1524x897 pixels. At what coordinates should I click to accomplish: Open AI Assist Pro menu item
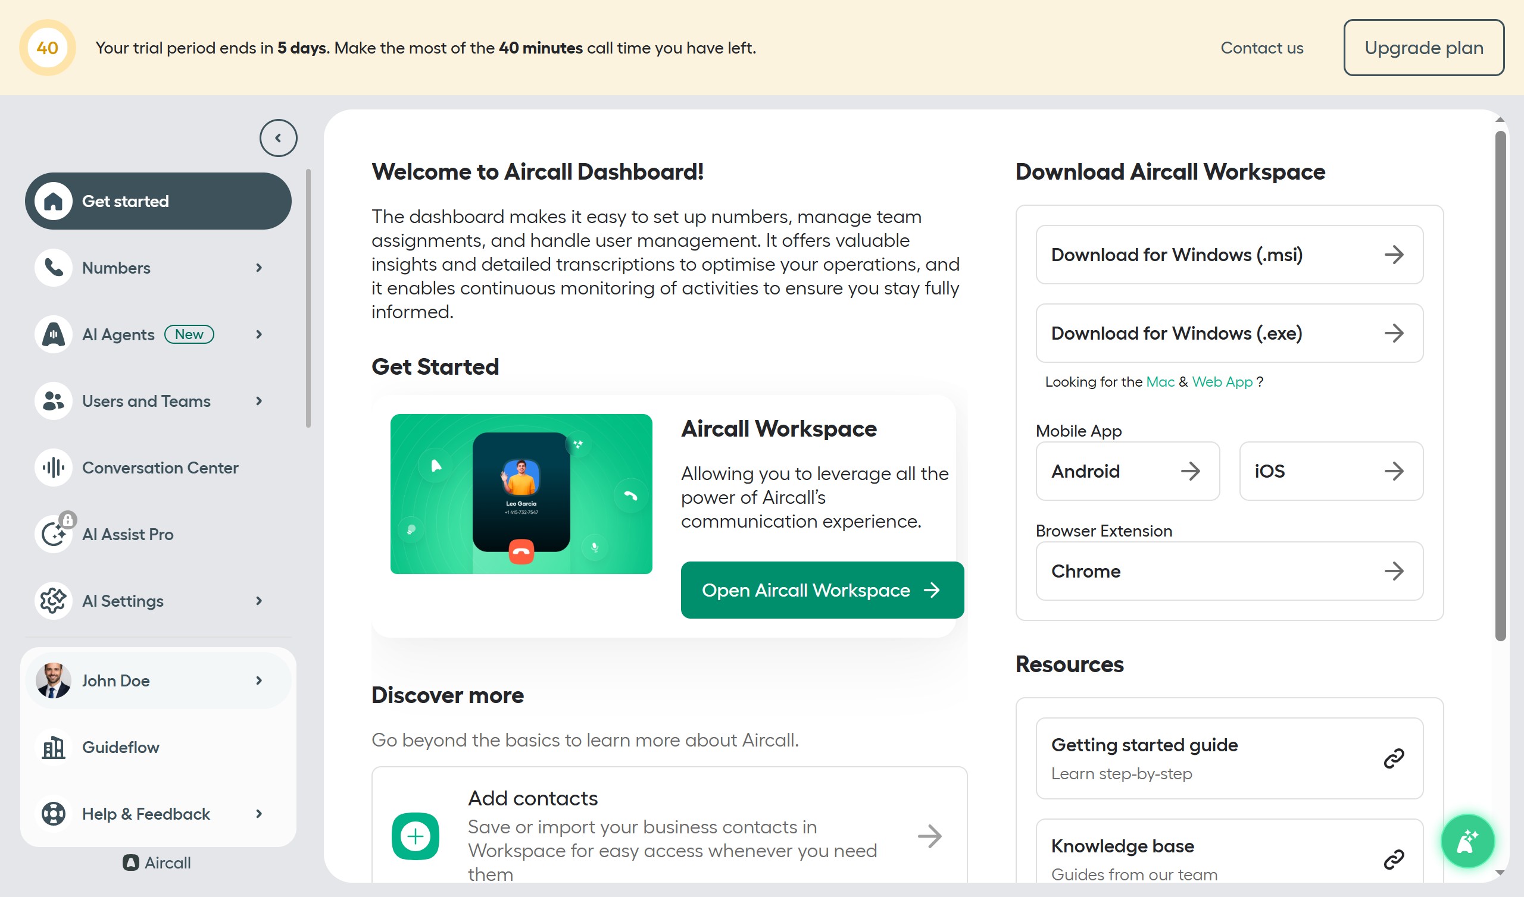click(x=158, y=534)
